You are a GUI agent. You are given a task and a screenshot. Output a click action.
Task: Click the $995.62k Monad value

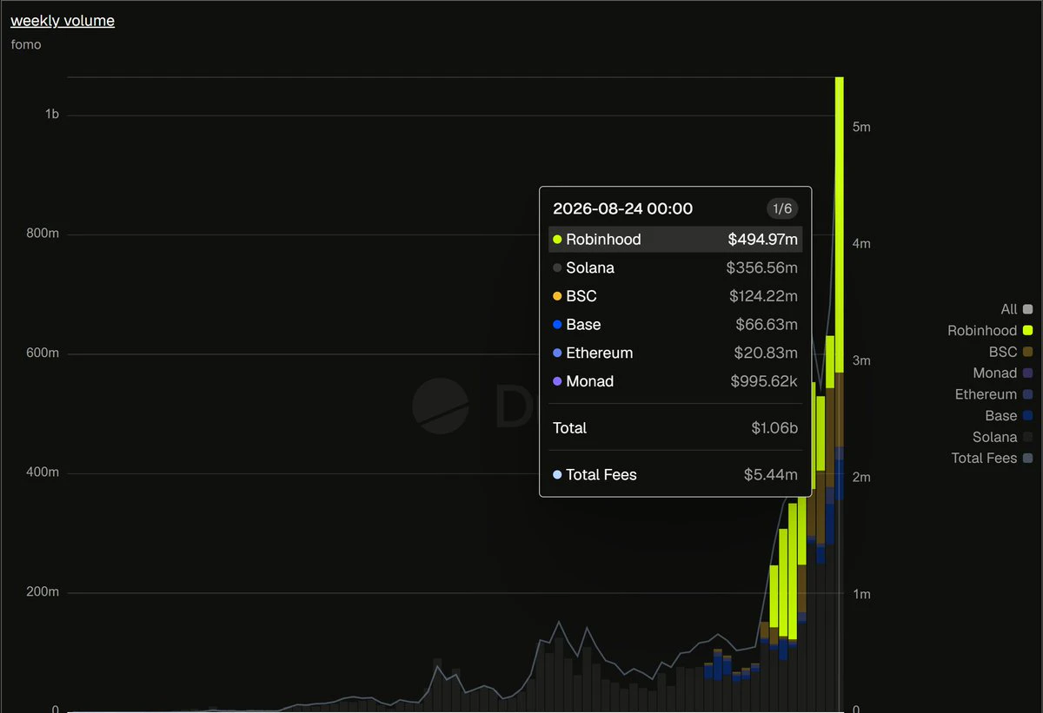tap(764, 381)
